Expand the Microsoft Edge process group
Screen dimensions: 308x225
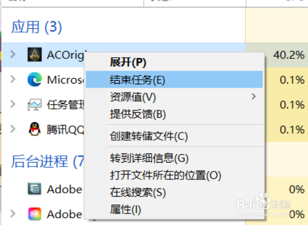(13, 80)
